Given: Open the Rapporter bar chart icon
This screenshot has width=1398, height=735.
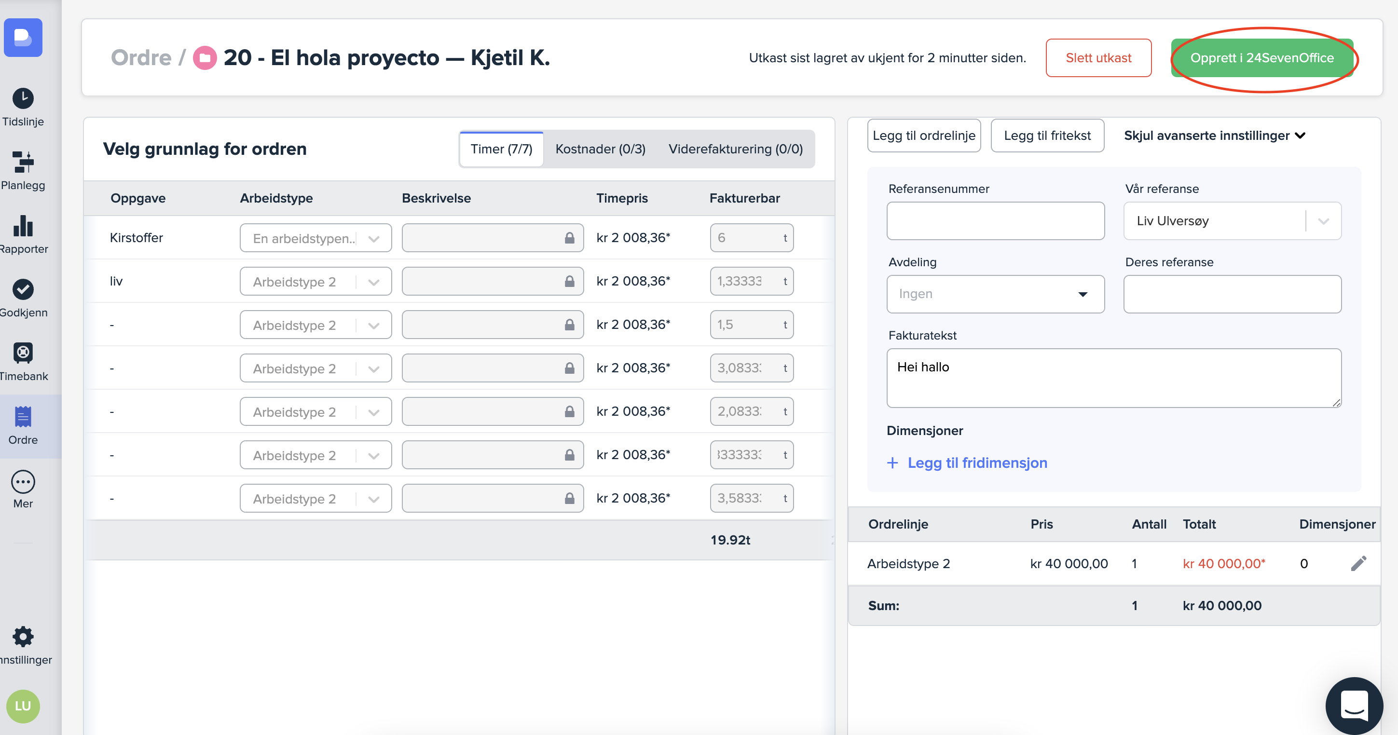Looking at the screenshot, I should click(x=23, y=226).
